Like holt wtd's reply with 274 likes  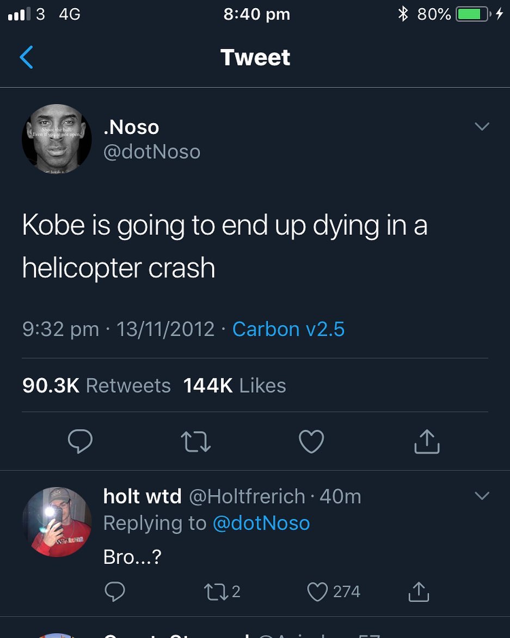[318, 592]
